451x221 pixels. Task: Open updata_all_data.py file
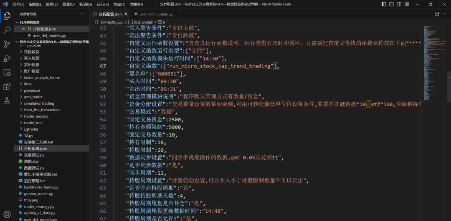pos(52,213)
